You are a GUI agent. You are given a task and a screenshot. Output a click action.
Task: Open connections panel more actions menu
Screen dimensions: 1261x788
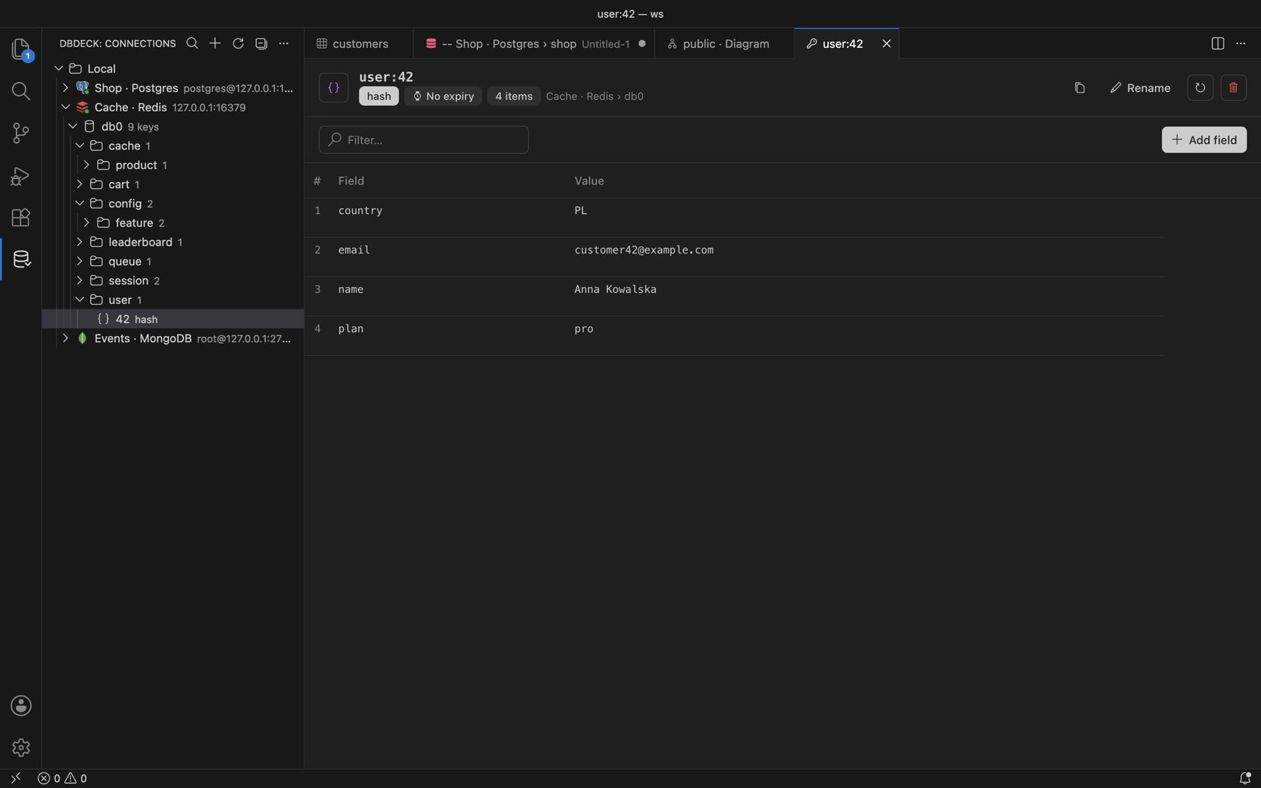[284, 43]
